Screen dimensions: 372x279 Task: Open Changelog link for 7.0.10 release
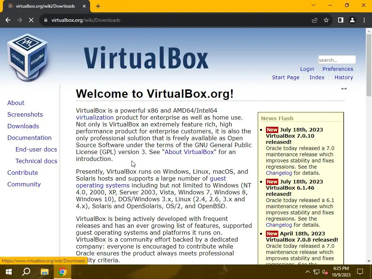(279, 173)
